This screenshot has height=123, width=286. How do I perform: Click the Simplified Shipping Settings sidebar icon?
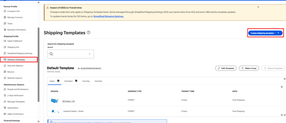click(x=5, y=53)
